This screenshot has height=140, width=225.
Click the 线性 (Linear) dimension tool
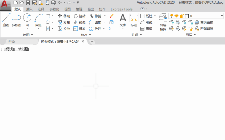pos(146,16)
